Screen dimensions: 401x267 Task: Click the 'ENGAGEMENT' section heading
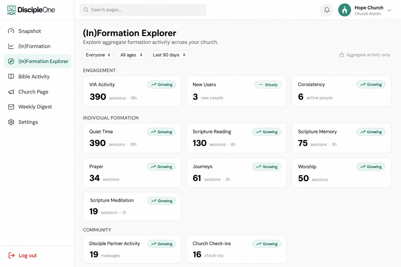tap(99, 70)
